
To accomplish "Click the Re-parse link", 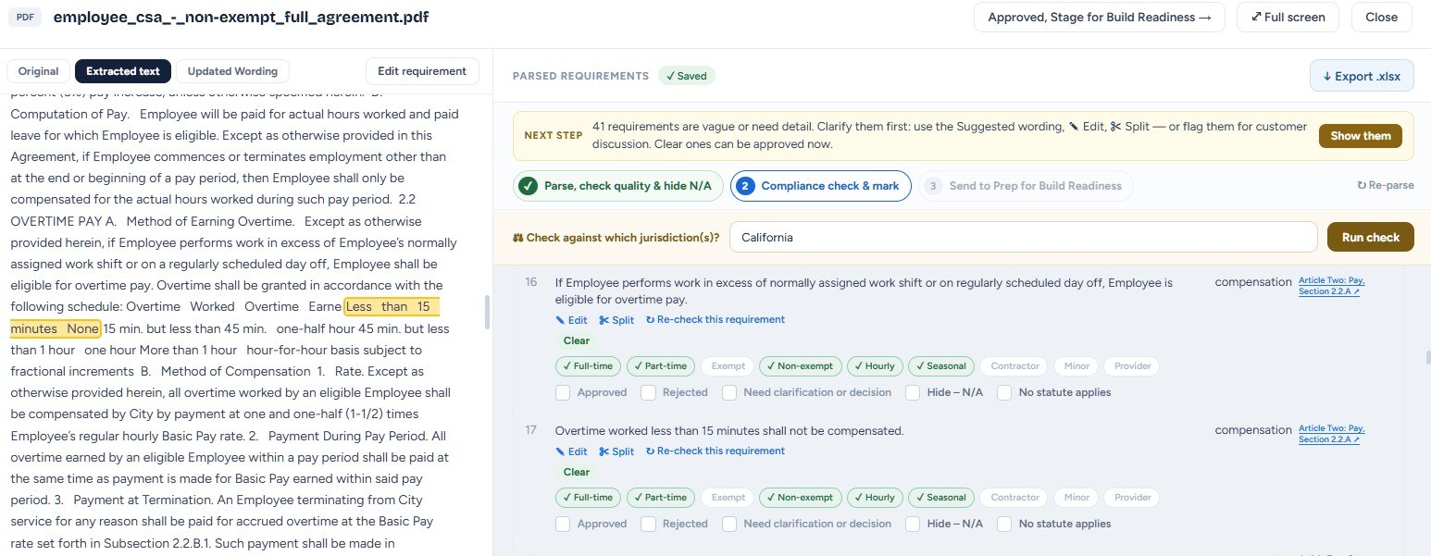I will pyautogui.click(x=1386, y=186).
